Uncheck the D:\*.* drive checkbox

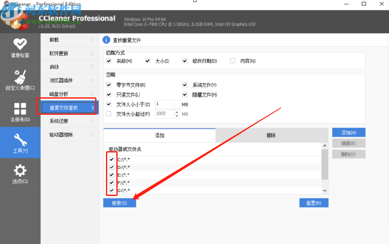point(111,167)
